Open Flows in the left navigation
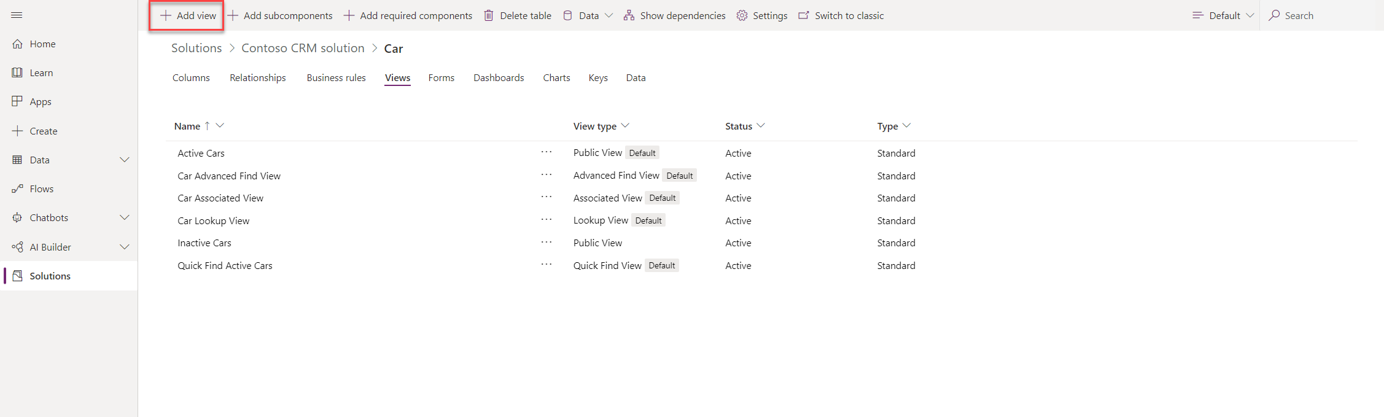Screen dimensions: 1384x417 tap(41, 189)
